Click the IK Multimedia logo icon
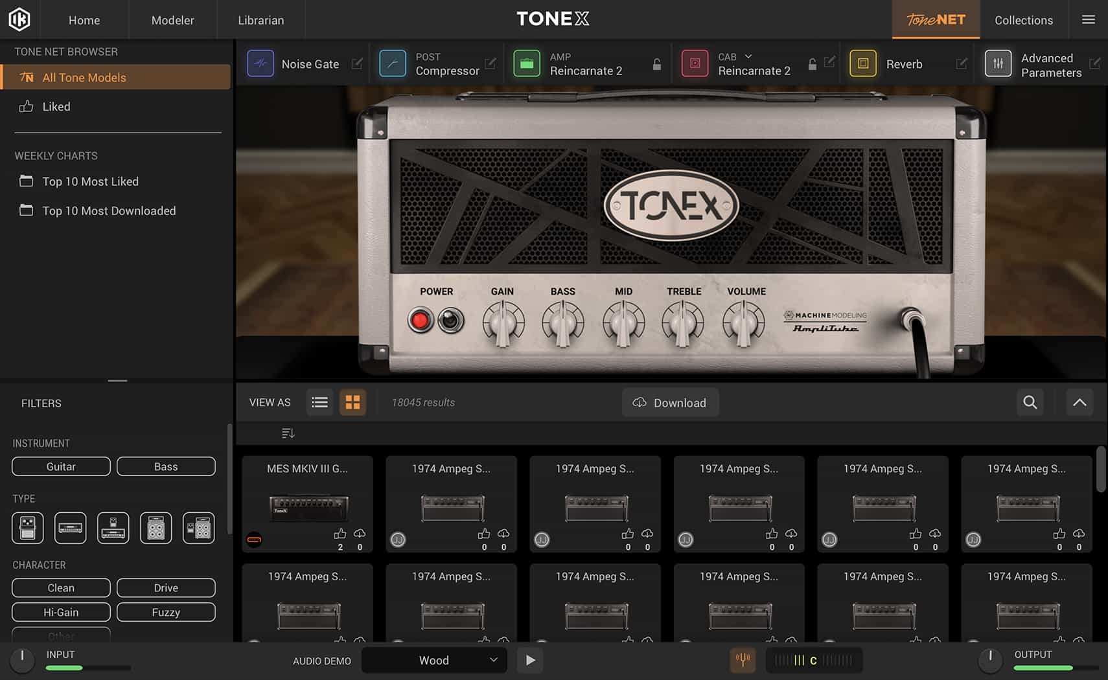 pyautogui.click(x=19, y=19)
